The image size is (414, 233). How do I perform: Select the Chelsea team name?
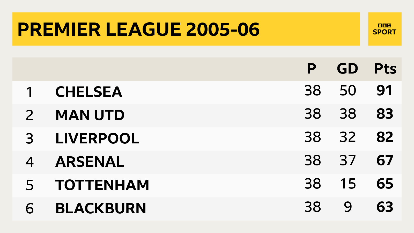(x=89, y=92)
